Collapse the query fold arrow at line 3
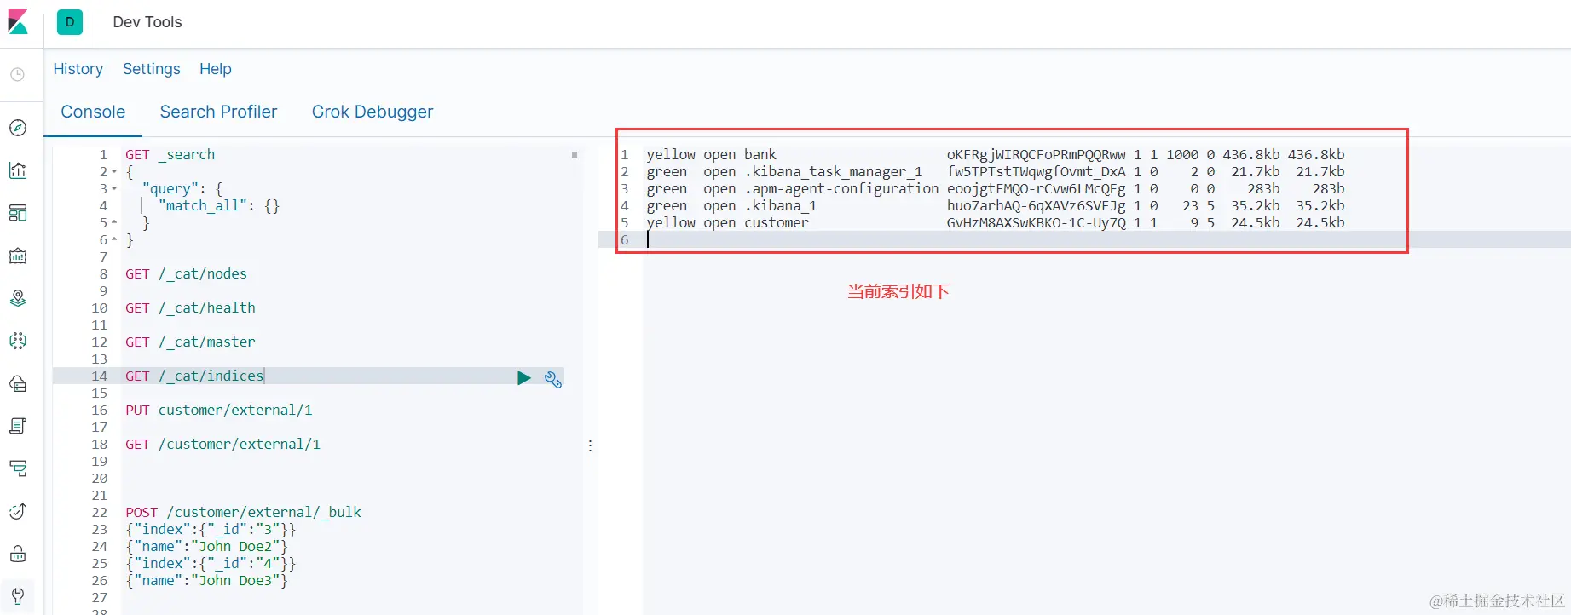This screenshot has height=615, width=1571. [114, 189]
